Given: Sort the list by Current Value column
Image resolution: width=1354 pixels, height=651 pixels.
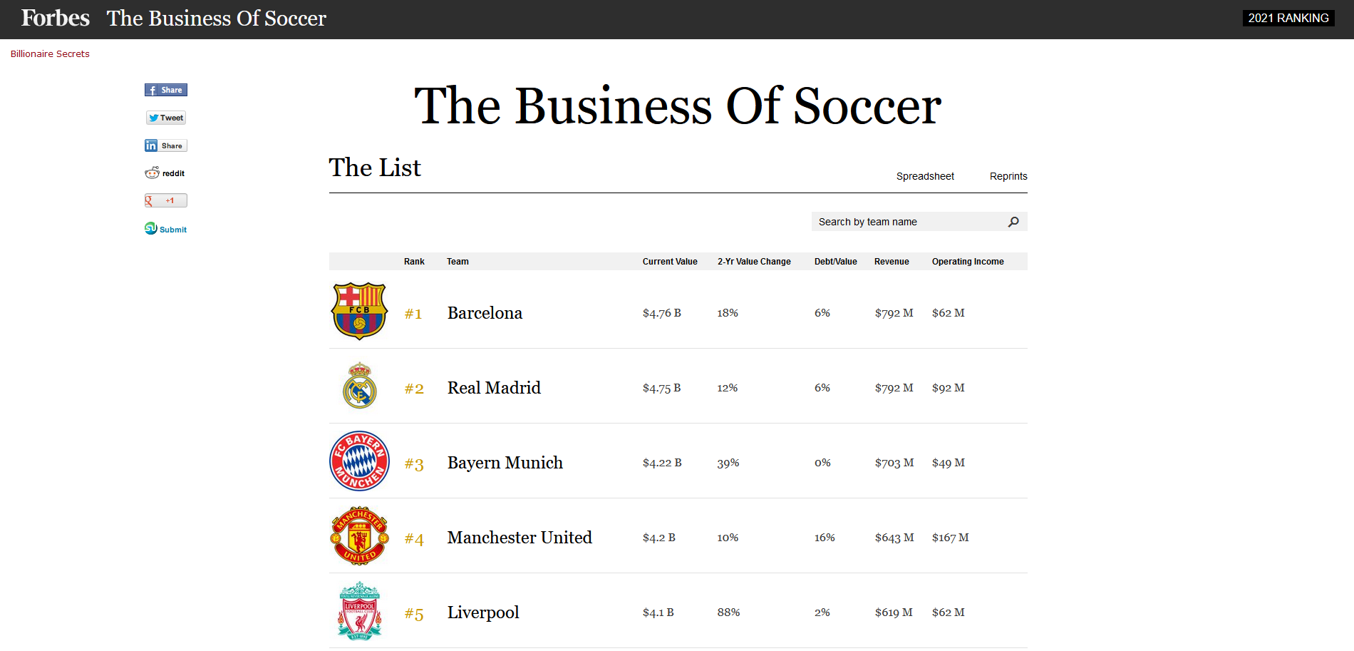Looking at the screenshot, I should click(670, 262).
